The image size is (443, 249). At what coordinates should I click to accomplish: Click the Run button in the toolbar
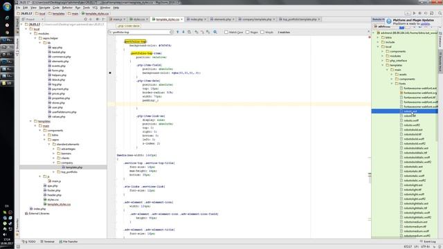[414, 13]
